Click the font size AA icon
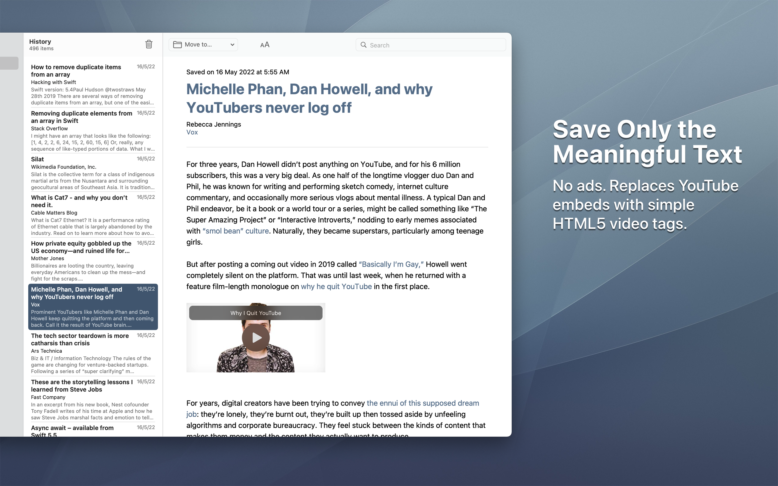 (x=264, y=45)
